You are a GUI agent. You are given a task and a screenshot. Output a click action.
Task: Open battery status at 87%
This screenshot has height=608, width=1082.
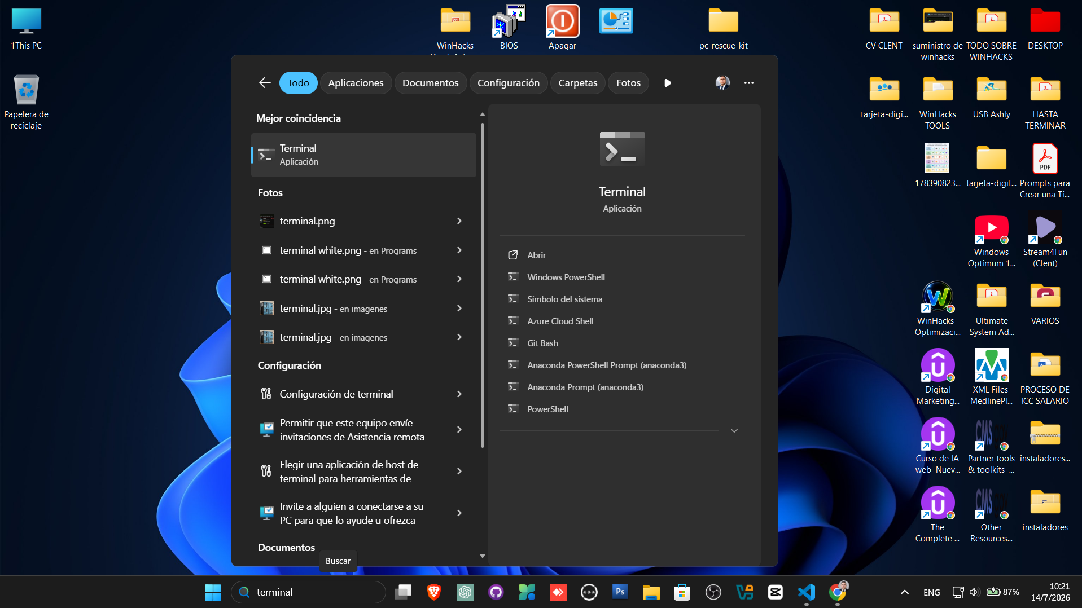1003,592
